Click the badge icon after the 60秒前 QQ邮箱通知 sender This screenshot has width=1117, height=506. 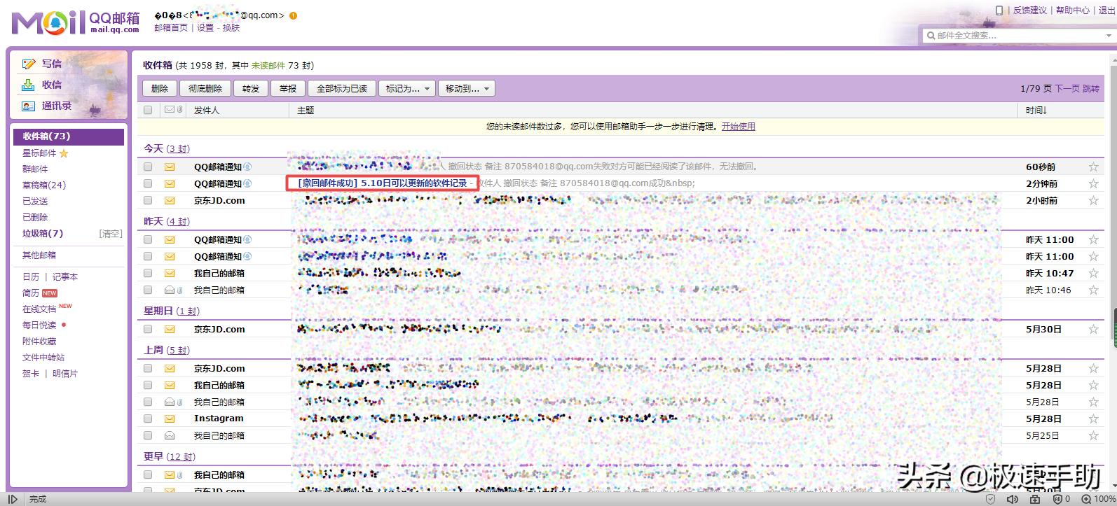247,167
